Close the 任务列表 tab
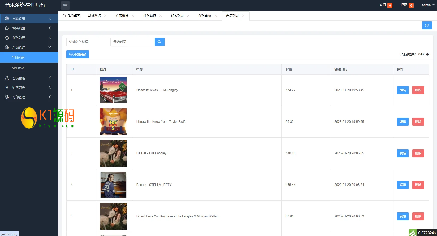Screen dimensions: 437x236 click(x=188, y=16)
